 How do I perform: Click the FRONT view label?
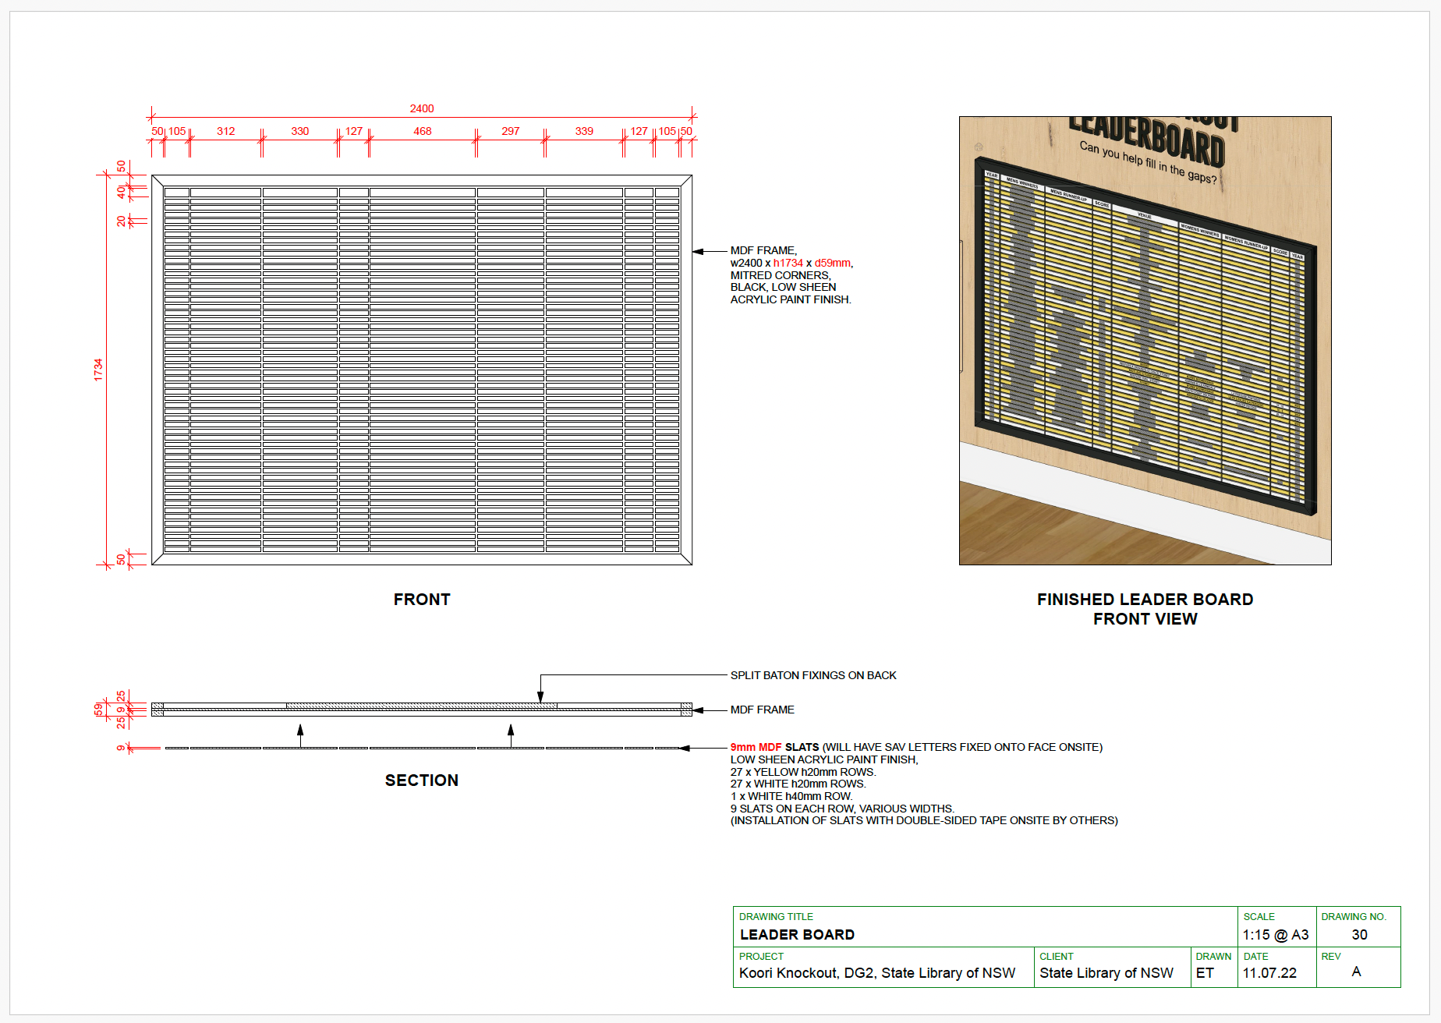coord(422,600)
